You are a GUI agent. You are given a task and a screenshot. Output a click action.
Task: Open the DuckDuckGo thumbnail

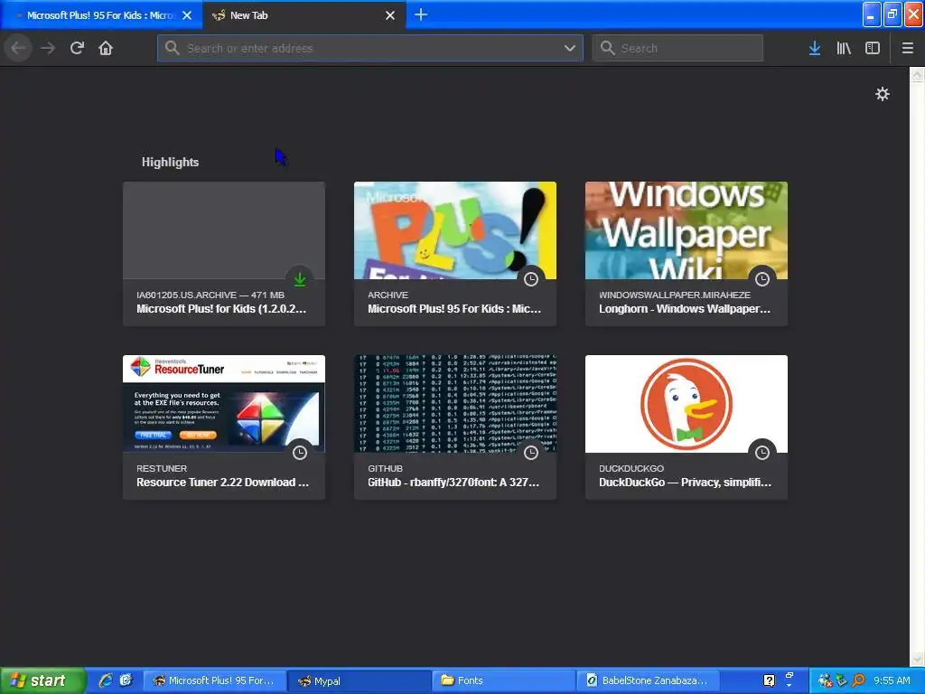687,404
